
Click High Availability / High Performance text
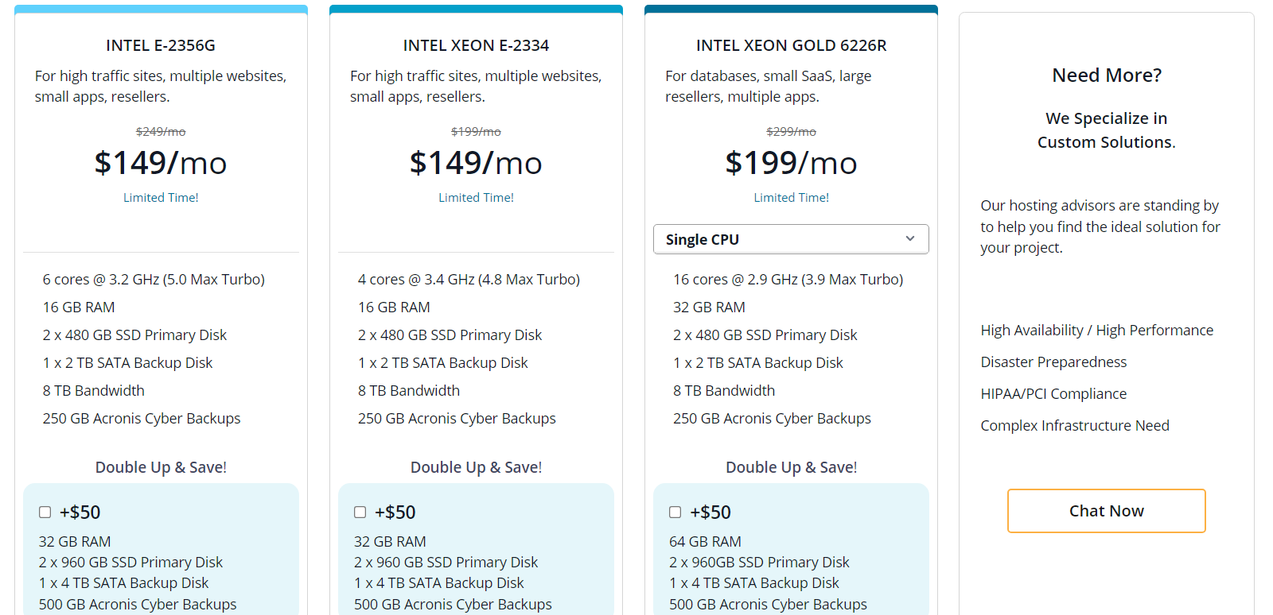1097,330
